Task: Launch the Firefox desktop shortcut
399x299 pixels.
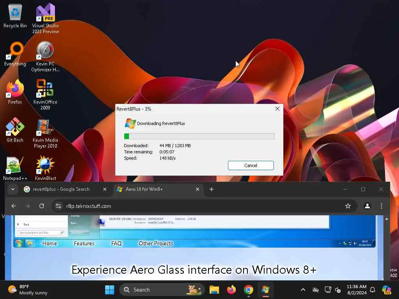Action: pos(15,92)
